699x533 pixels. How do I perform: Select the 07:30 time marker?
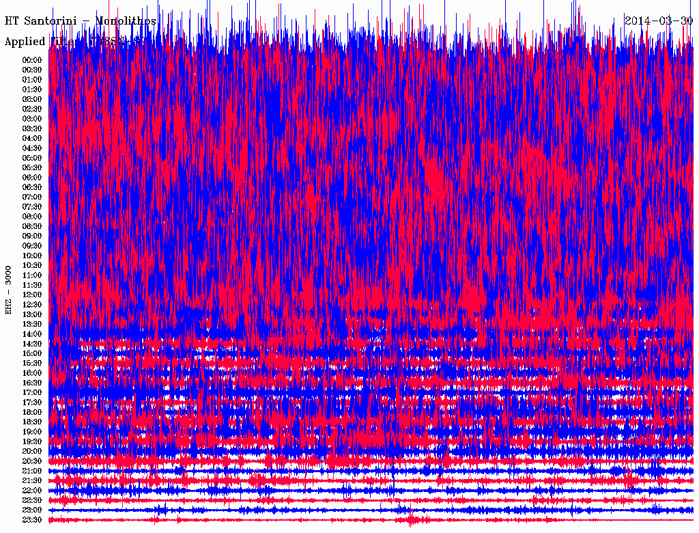32,207
